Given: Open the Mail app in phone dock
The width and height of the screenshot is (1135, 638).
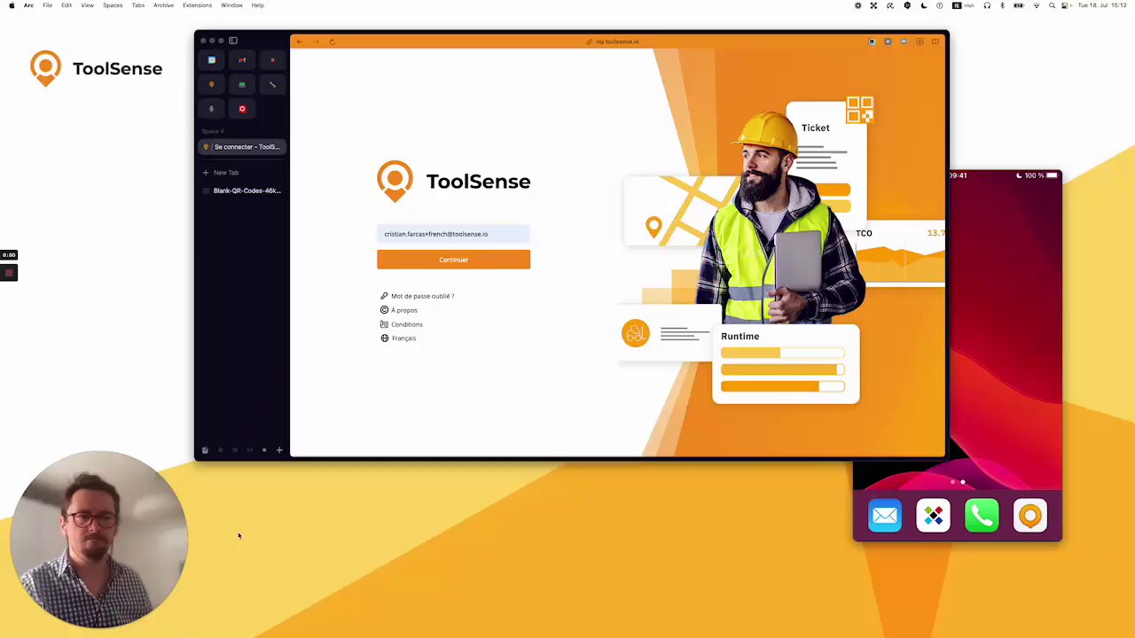Looking at the screenshot, I should pyautogui.click(x=885, y=516).
